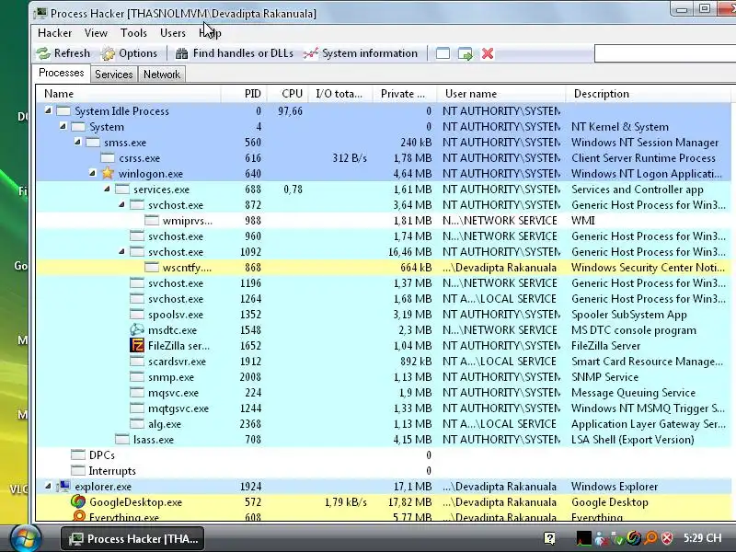Click the red shield security tray icon

click(x=667, y=538)
